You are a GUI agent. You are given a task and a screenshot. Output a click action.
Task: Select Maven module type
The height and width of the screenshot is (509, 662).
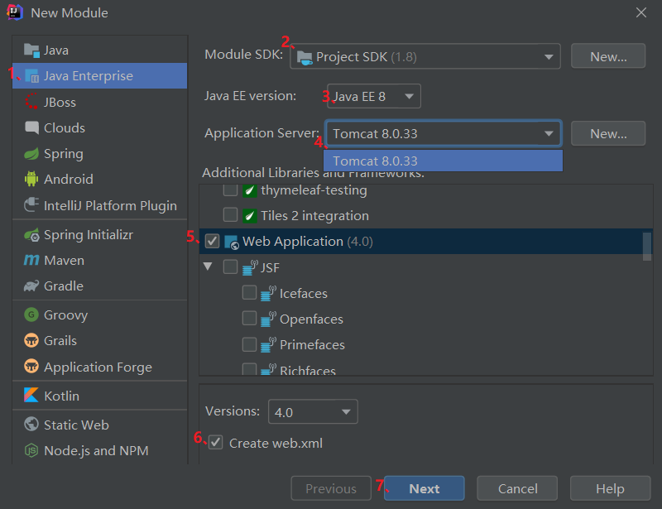(x=99, y=260)
